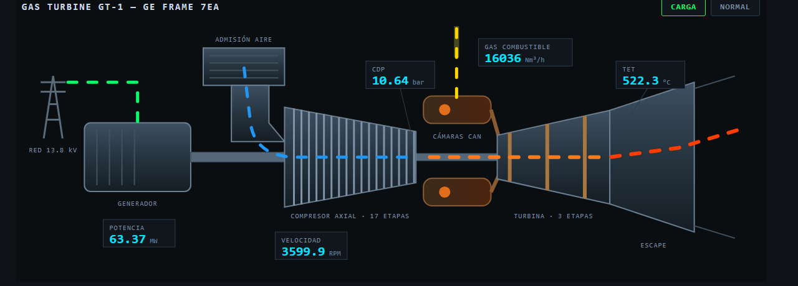The height and width of the screenshot is (286, 798).
Task: Open the Potencia MW readout
Action: point(139,233)
